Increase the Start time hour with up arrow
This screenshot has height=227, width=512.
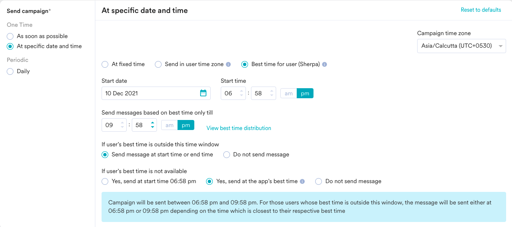241,91
